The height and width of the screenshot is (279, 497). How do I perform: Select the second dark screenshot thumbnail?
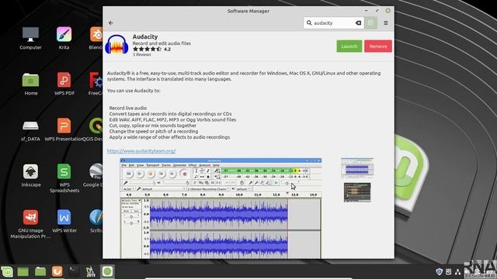(x=357, y=192)
